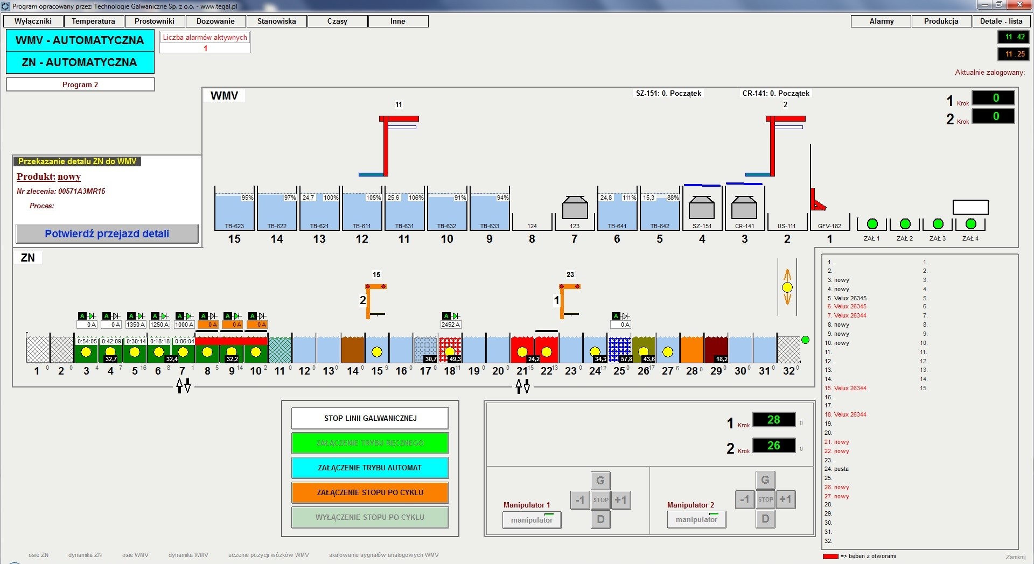The height and width of the screenshot is (564, 1034).
Task: Click ZN - AUTOMATYCZNA mode button
Action: pyautogui.click(x=80, y=62)
